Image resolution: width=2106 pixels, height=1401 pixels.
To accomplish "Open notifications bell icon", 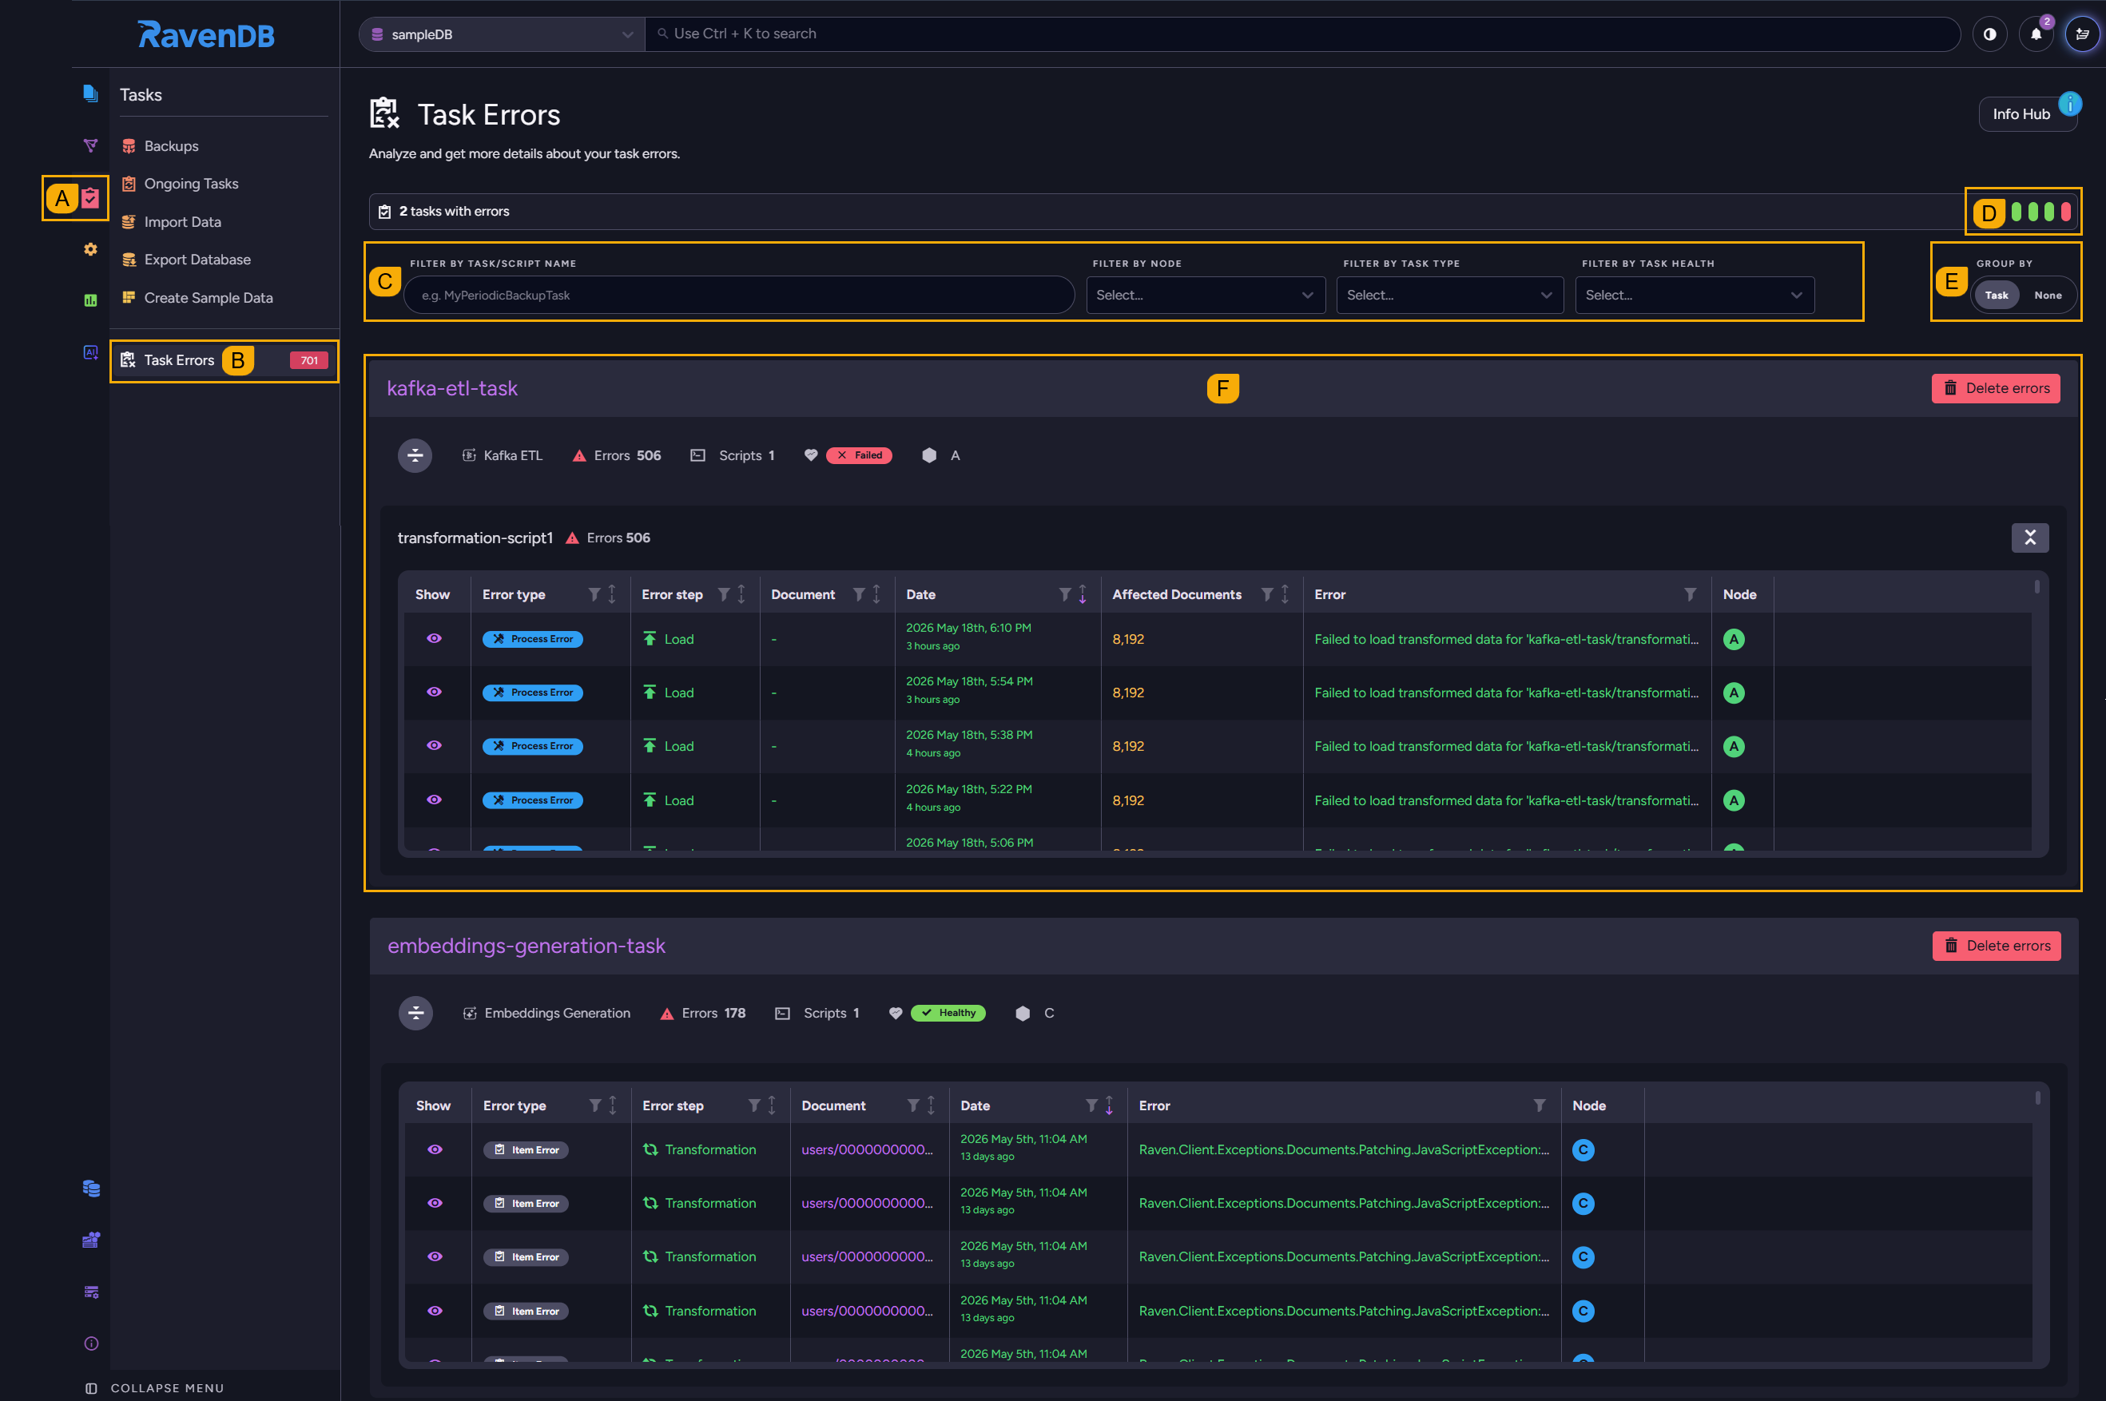I will coord(2036,34).
